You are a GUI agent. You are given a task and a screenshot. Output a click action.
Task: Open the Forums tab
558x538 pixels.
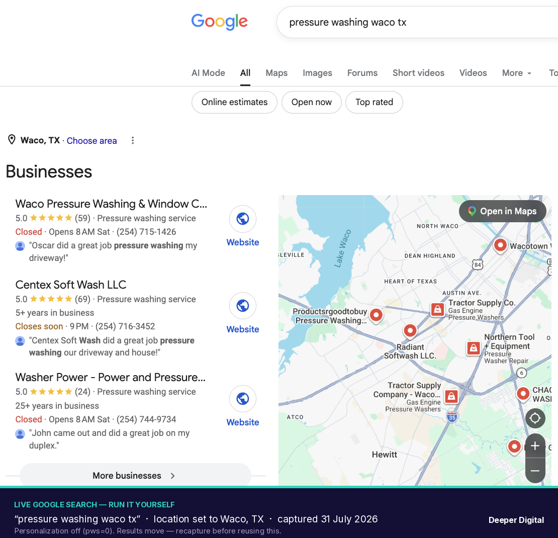coord(362,73)
